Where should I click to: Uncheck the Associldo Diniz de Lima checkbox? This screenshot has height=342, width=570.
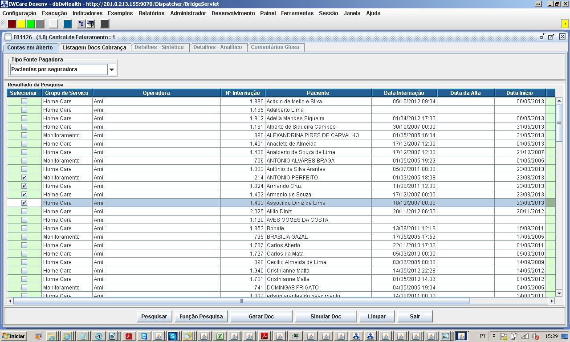tap(24, 203)
